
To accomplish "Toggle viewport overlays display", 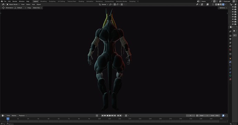I will click(208, 4).
